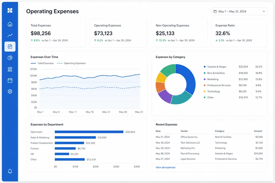Sort by the Category column header

pyautogui.click(x=220, y=131)
